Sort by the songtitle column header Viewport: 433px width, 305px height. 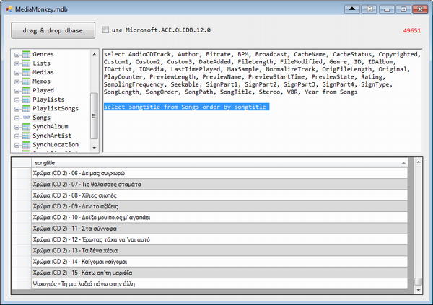coord(219,163)
